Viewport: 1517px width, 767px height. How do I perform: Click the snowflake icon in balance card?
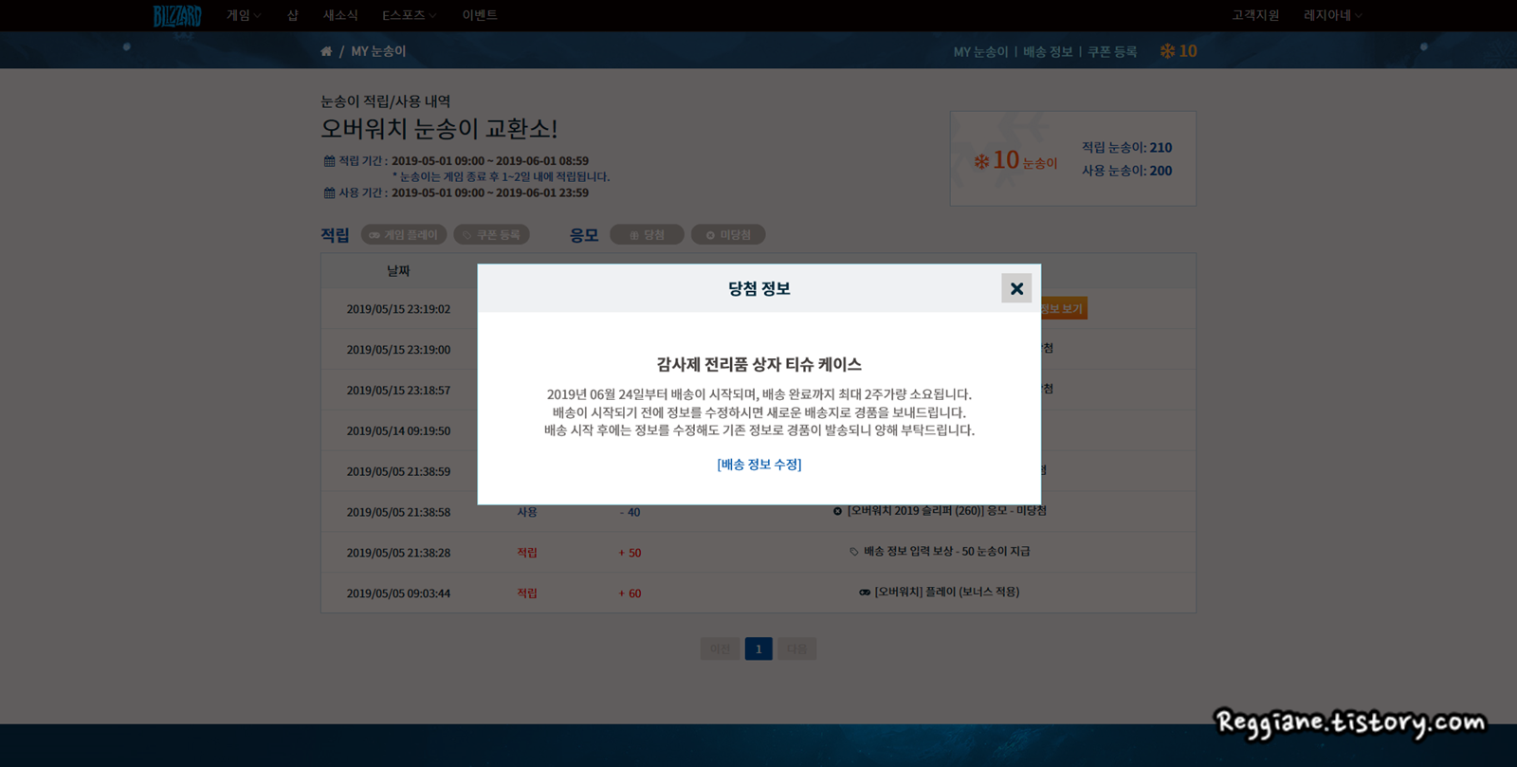[981, 161]
